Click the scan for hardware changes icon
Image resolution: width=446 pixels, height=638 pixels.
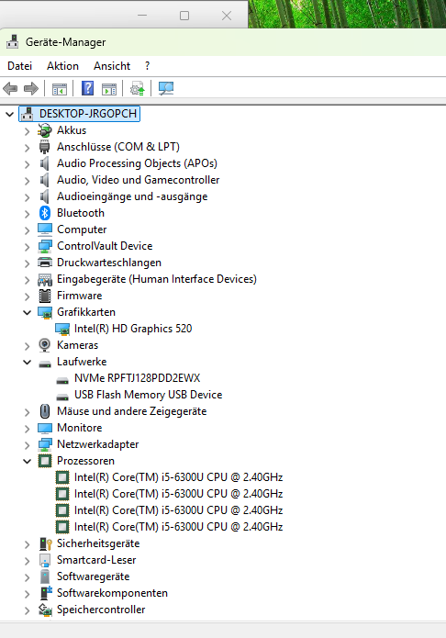click(x=166, y=88)
